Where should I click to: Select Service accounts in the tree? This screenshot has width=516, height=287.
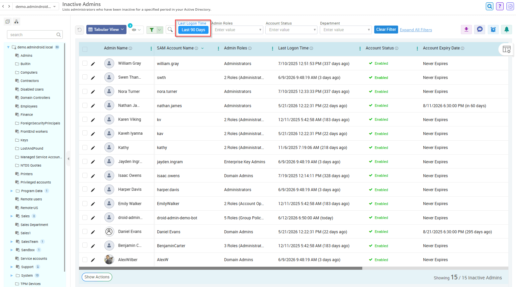(x=34, y=259)
